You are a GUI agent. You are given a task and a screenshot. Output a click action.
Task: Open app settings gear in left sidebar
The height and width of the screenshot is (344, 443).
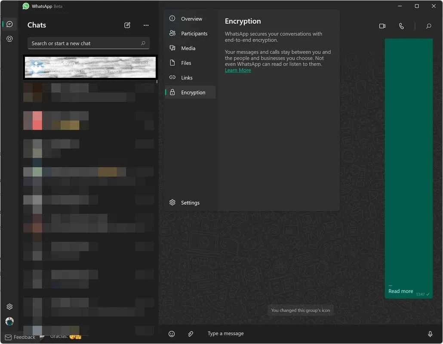9,307
